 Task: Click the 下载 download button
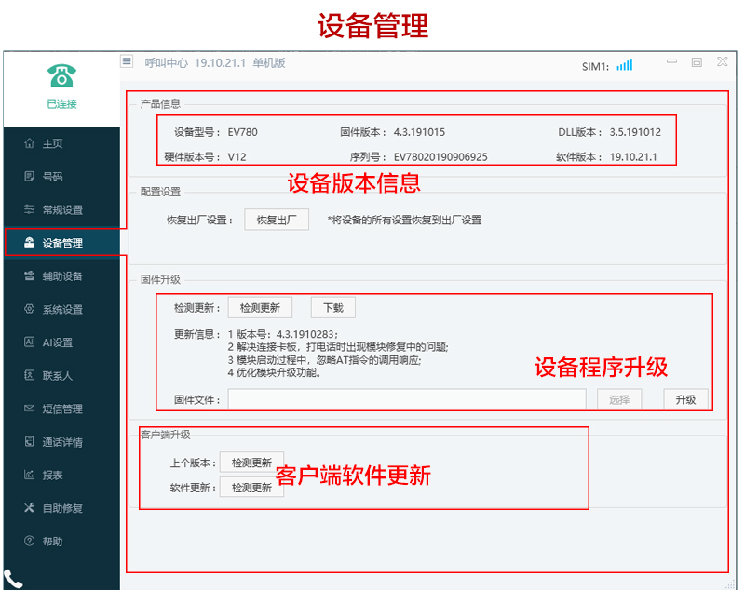(332, 307)
